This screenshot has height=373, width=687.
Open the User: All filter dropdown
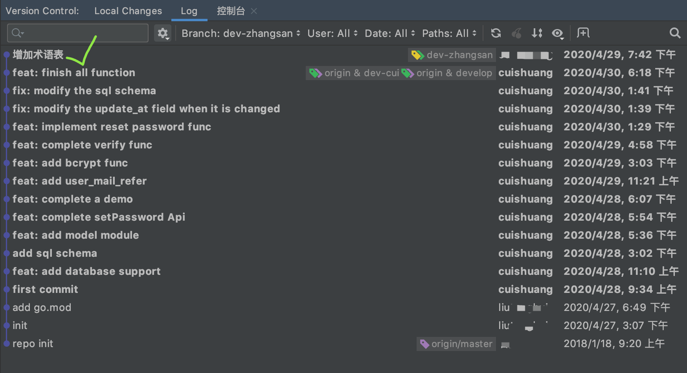pyautogui.click(x=332, y=33)
